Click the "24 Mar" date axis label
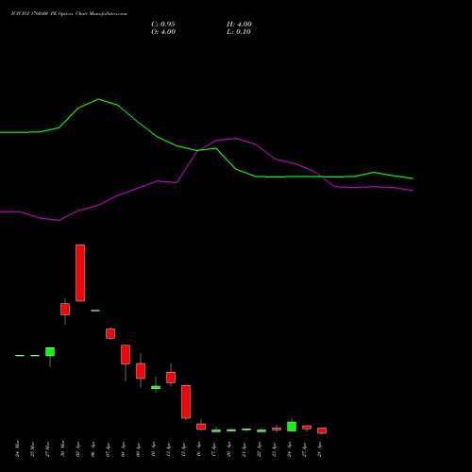The height and width of the screenshot is (472, 472). [x=17, y=448]
